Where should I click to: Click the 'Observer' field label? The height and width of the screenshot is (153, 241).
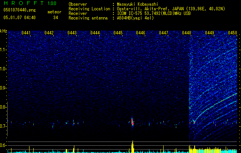(x=78, y=4)
